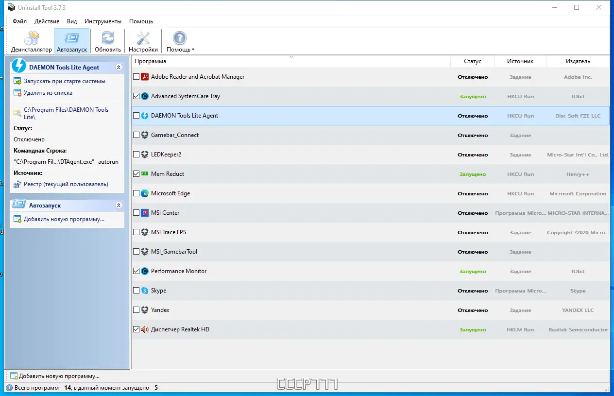Click the Adobe Reader PDF icon

[x=145, y=77]
